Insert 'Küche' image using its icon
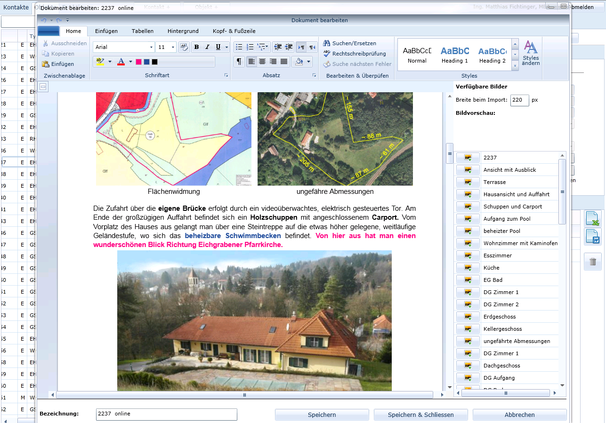606x423 pixels. (468, 268)
